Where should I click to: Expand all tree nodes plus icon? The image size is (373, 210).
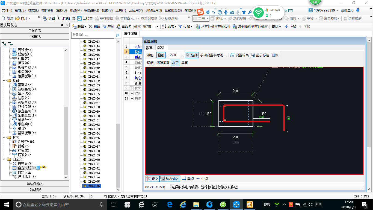click(4, 43)
